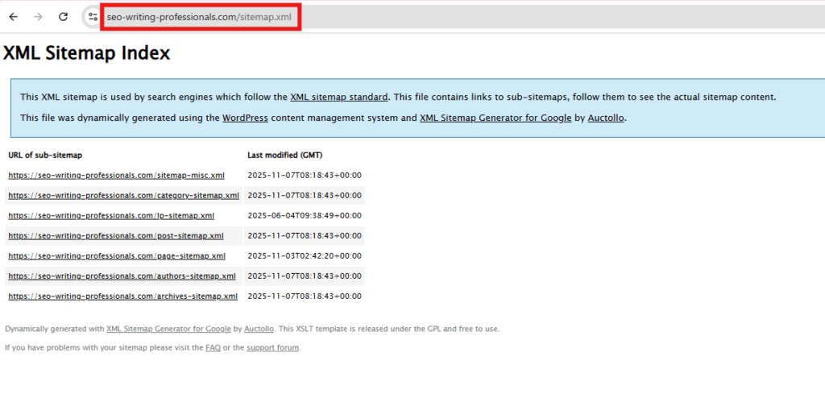825x394 pixels.
Task: Follow the WordPress link in info box
Action: point(245,118)
